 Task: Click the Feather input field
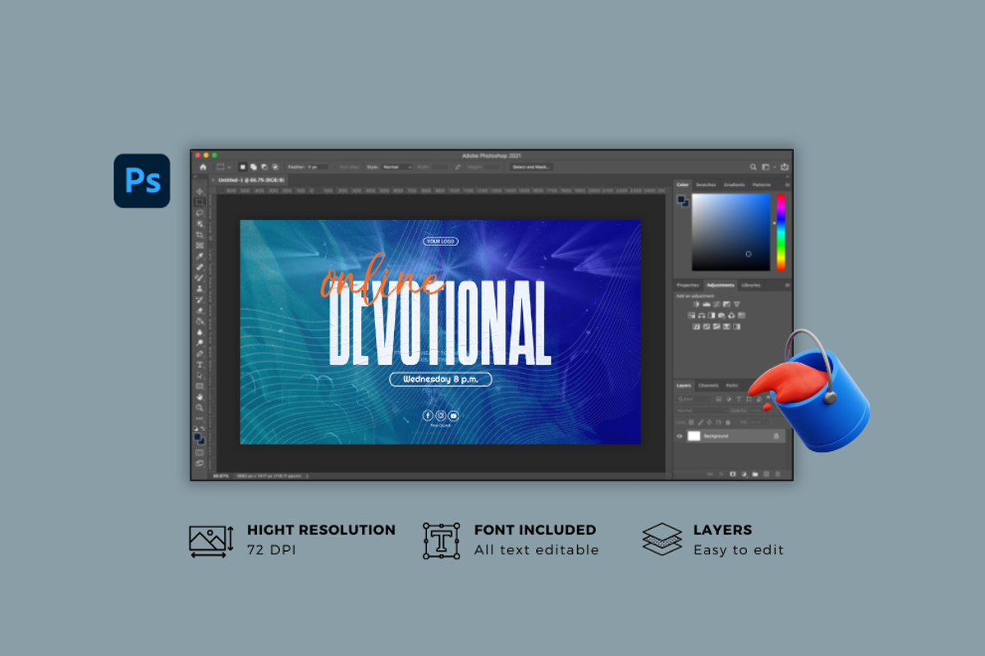[x=318, y=166]
